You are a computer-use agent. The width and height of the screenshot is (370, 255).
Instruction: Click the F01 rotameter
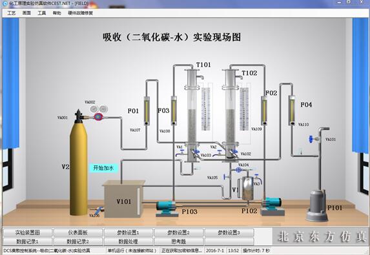(x=147, y=110)
